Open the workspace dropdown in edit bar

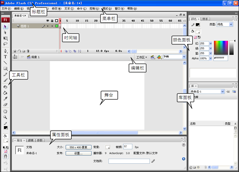click(142, 57)
